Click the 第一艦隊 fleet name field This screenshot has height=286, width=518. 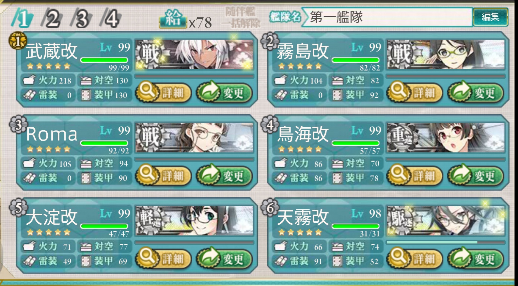coord(388,17)
